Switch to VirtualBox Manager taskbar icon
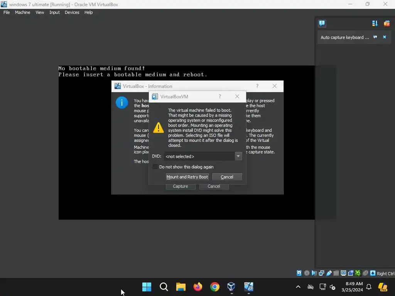 231,287
